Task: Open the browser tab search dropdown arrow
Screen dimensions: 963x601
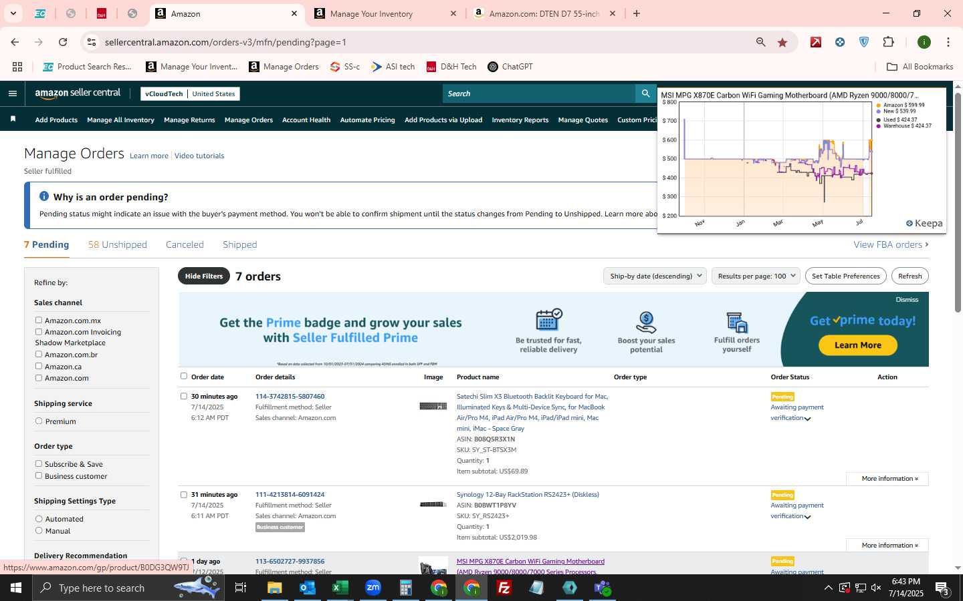Action: [x=13, y=13]
